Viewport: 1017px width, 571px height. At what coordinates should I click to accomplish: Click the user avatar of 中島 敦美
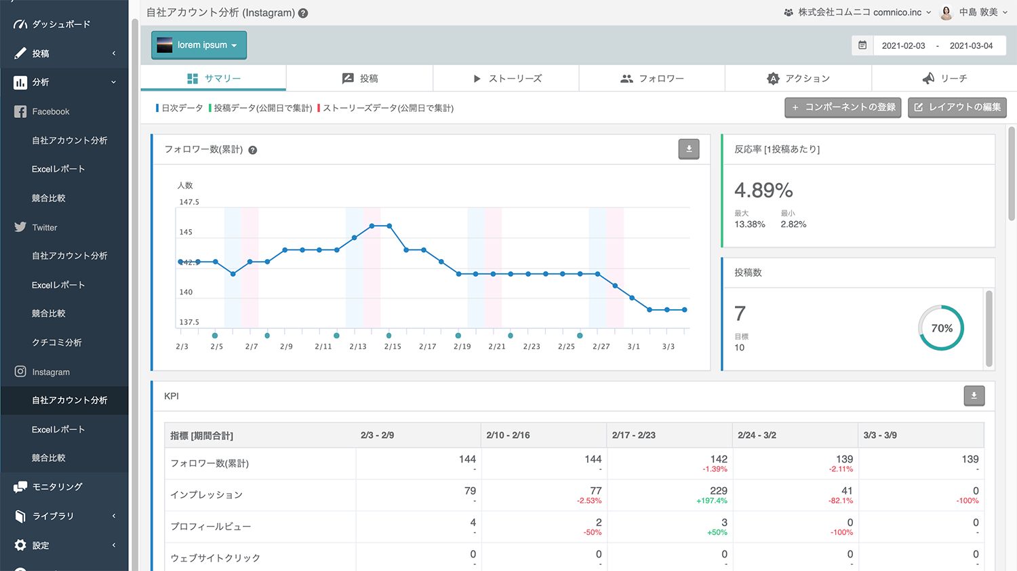point(946,12)
